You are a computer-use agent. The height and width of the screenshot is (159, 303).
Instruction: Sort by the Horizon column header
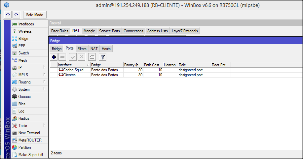click(170, 65)
